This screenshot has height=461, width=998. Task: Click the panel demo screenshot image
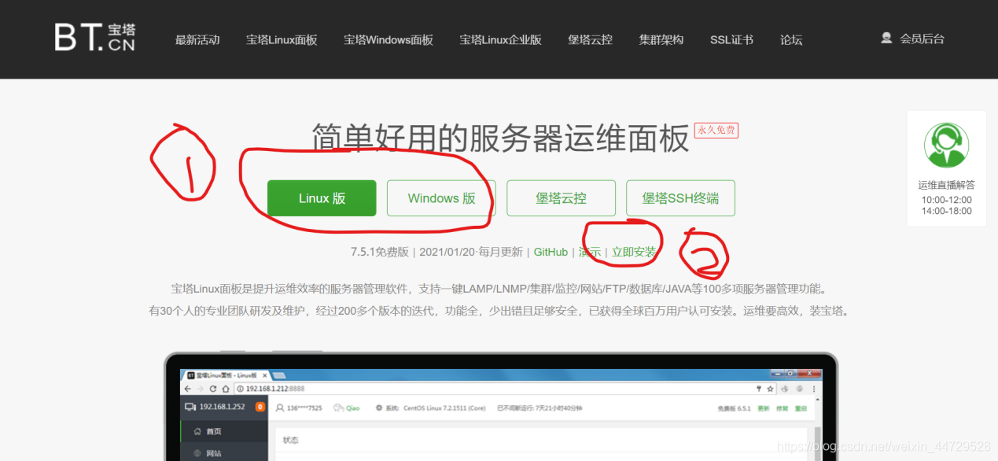pos(501,407)
